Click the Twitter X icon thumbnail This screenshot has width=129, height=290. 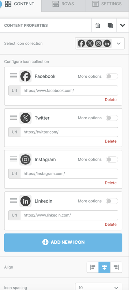coord(26,118)
